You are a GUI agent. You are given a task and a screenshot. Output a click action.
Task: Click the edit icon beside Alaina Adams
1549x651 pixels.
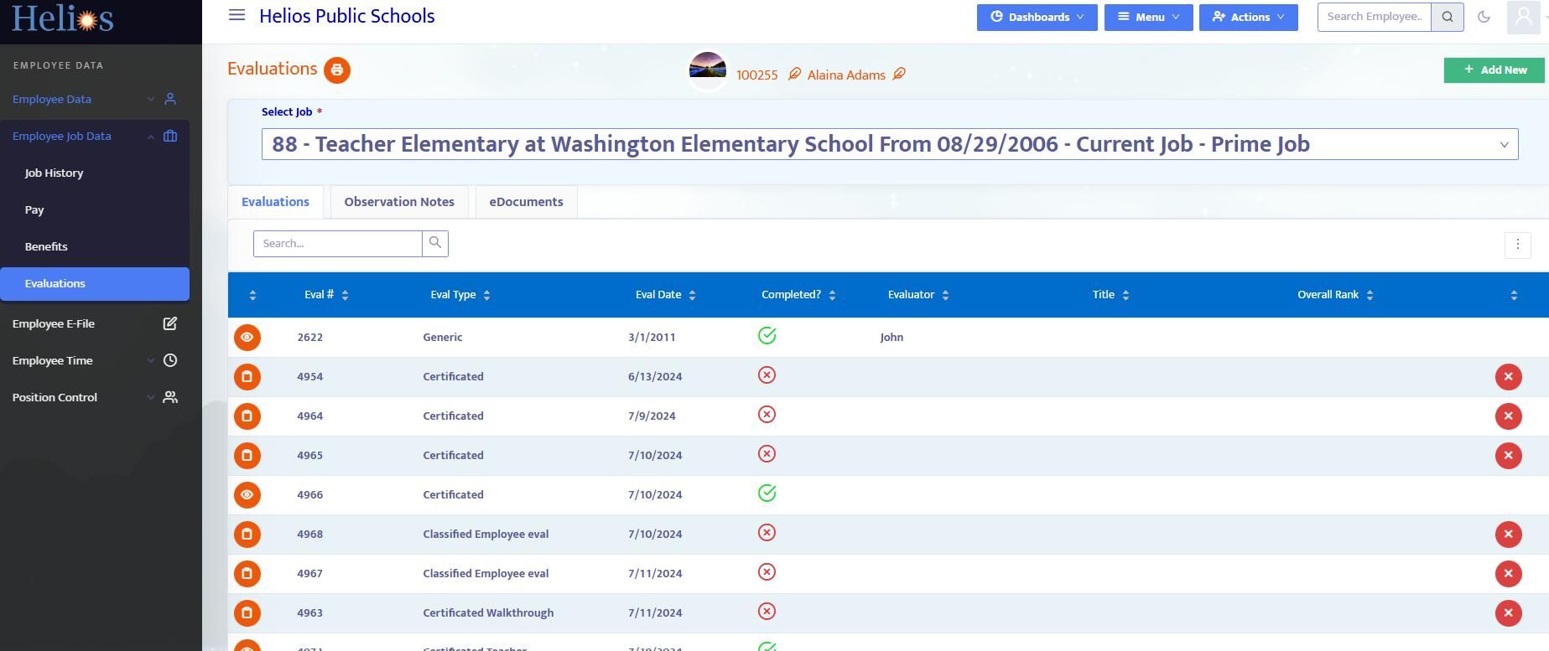[x=899, y=75]
